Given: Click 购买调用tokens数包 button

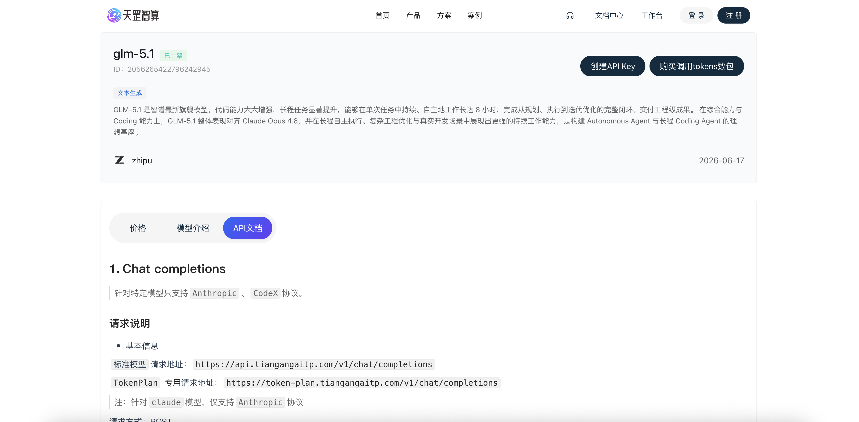Looking at the screenshot, I should pos(697,66).
